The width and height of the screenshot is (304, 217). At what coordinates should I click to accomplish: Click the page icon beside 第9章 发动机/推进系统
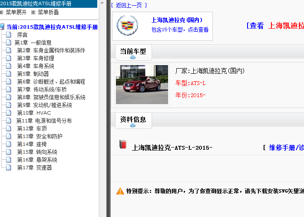click(x=9, y=105)
